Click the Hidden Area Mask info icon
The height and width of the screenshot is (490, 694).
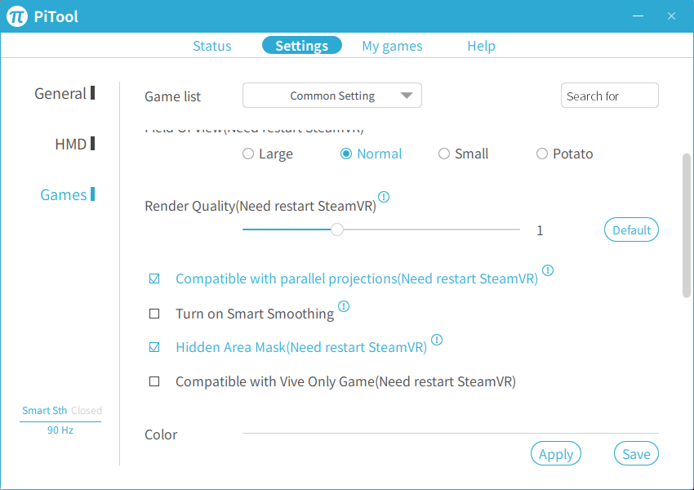click(x=437, y=340)
